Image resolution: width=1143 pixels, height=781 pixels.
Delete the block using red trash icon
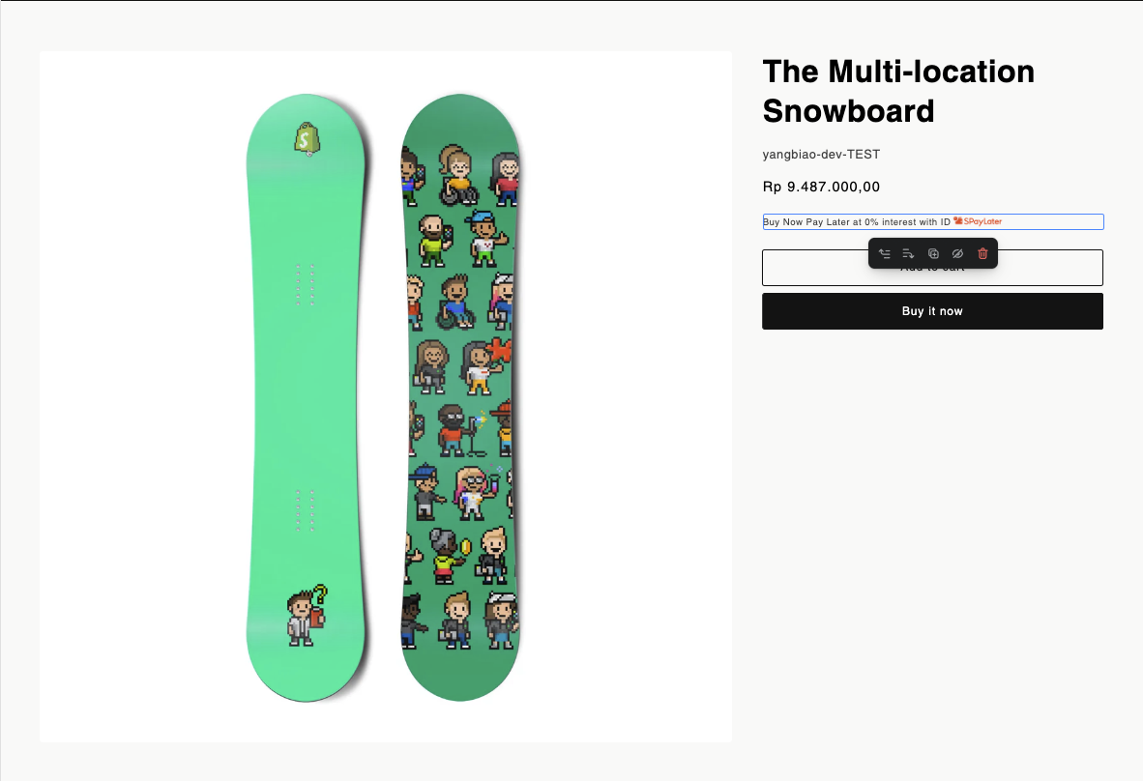click(x=982, y=253)
